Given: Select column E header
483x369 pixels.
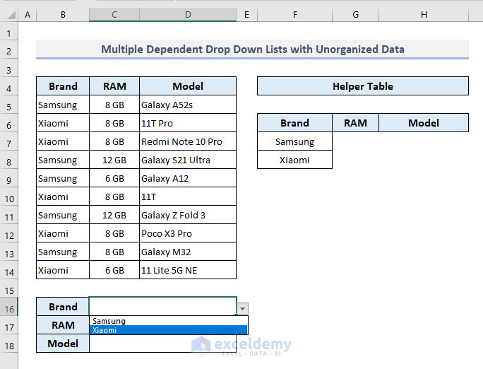Looking at the screenshot, I should (x=246, y=14).
